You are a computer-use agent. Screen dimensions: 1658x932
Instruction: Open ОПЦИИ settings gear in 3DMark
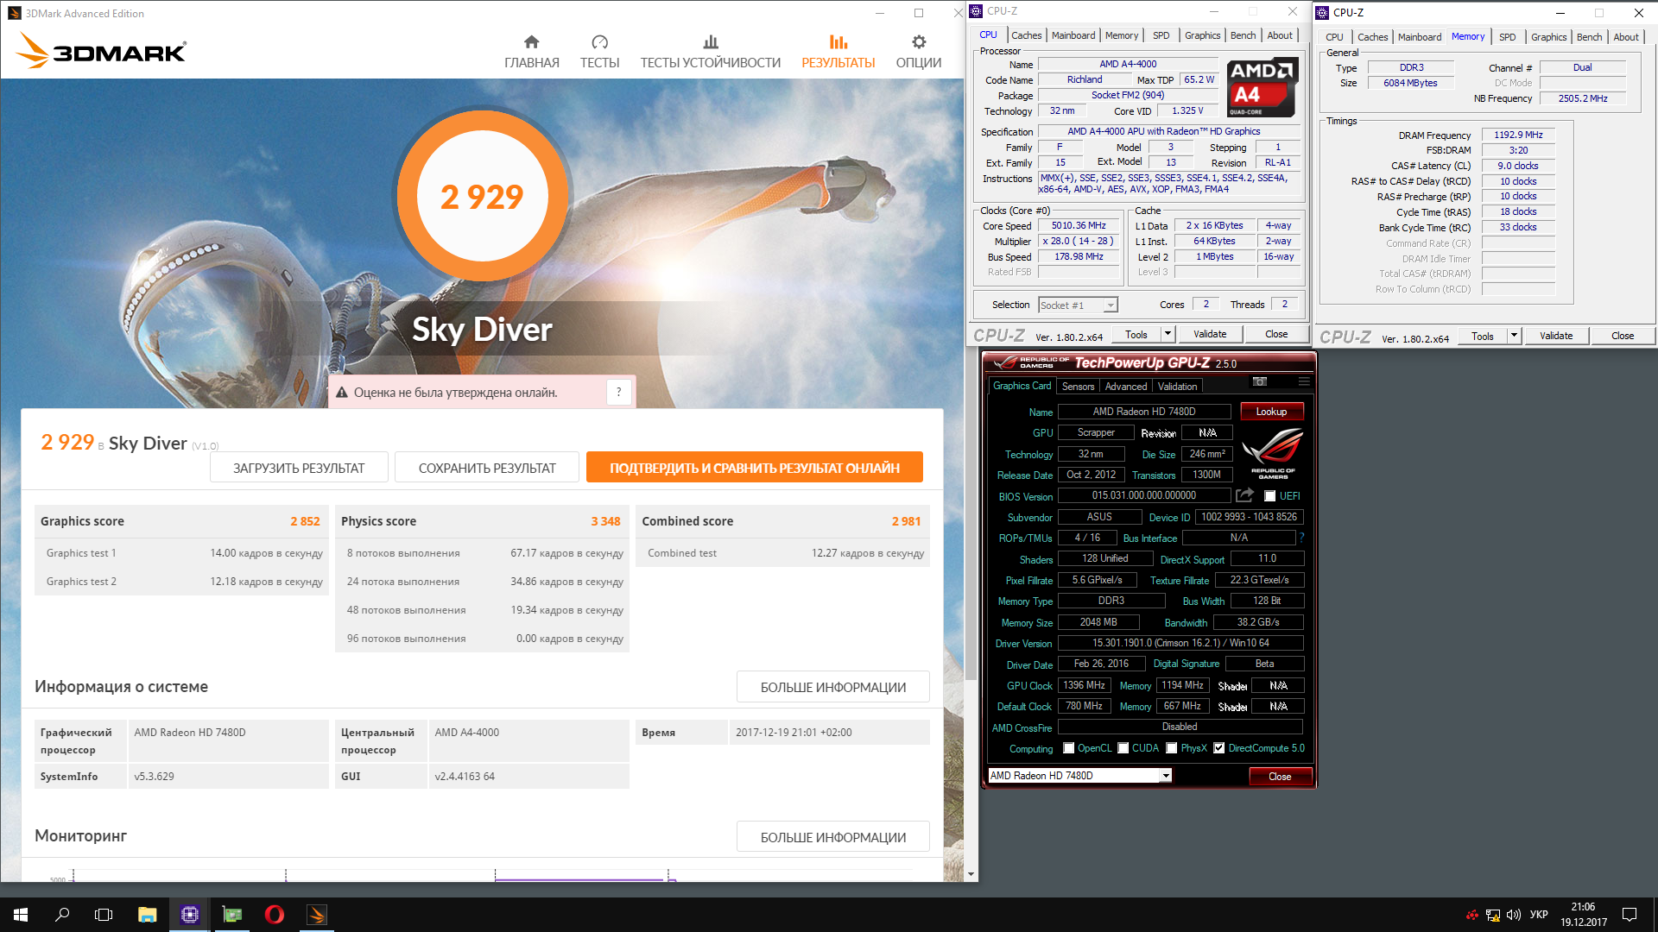coord(918,52)
